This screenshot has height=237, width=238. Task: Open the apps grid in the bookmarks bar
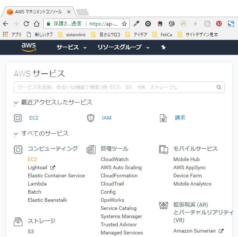5,34
